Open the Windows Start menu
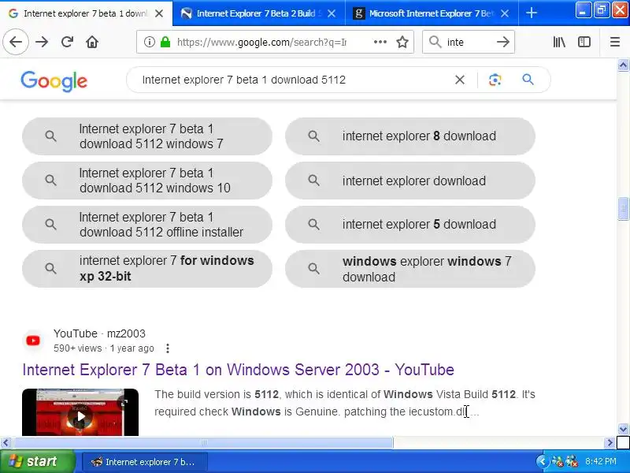Viewport: 630px width, 473px height. click(37, 461)
